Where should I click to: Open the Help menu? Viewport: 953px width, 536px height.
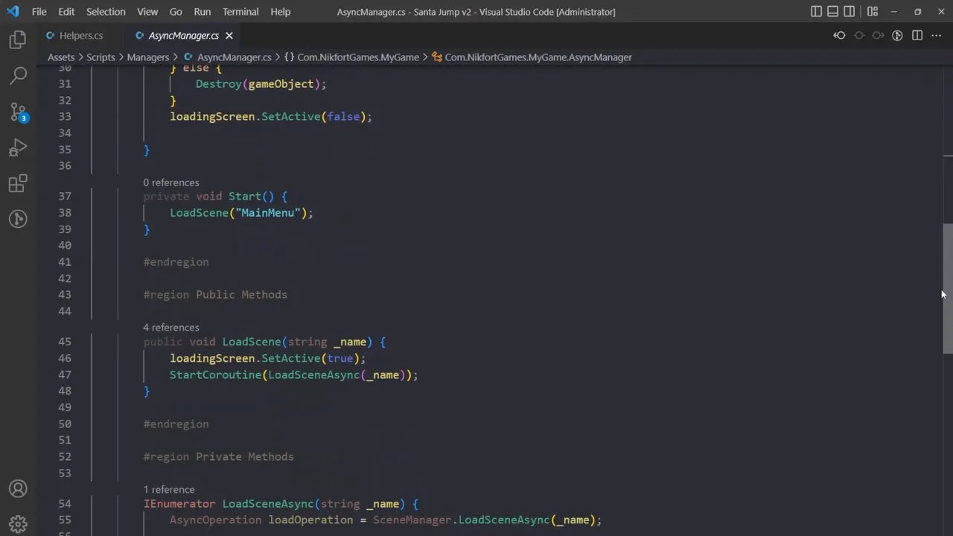point(281,12)
